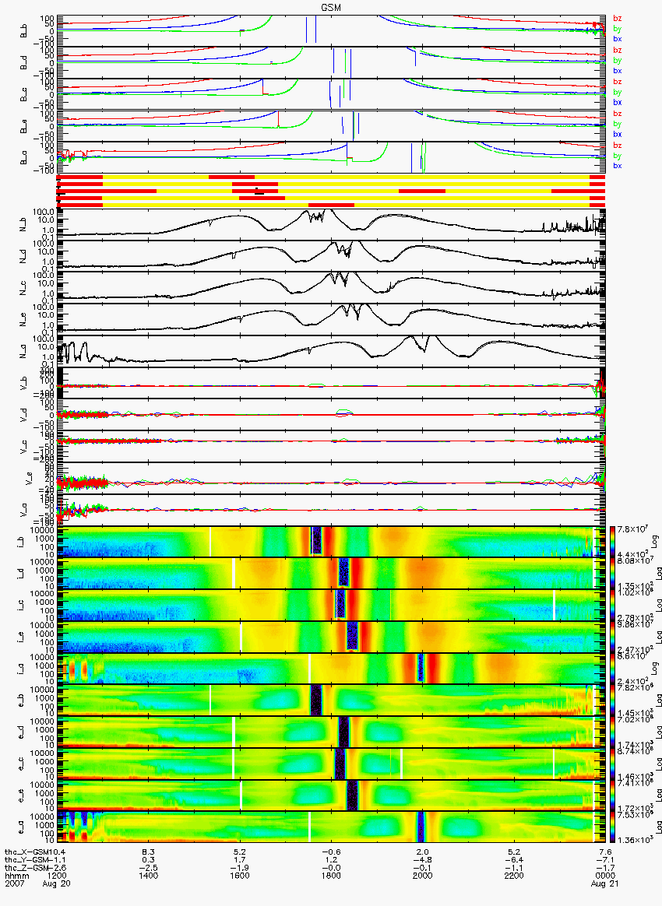The height and width of the screenshot is (906, 662).
Task: Click the 1400 time tick label
Action: (x=149, y=876)
